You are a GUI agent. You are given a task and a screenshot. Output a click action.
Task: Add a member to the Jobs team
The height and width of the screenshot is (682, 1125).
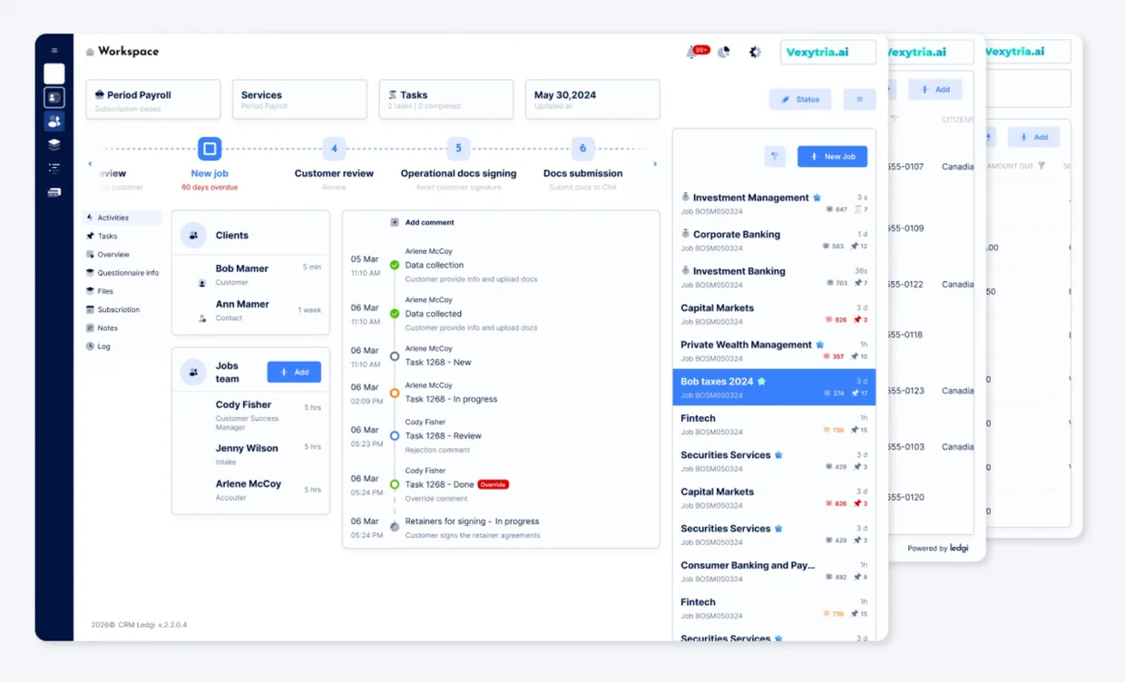click(x=294, y=372)
